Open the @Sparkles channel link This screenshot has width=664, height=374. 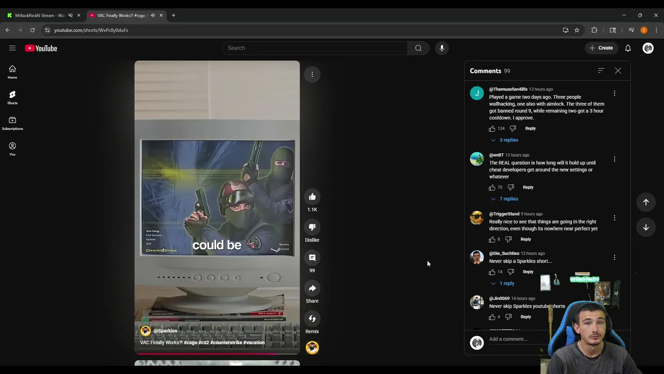pyautogui.click(x=165, y=331)
